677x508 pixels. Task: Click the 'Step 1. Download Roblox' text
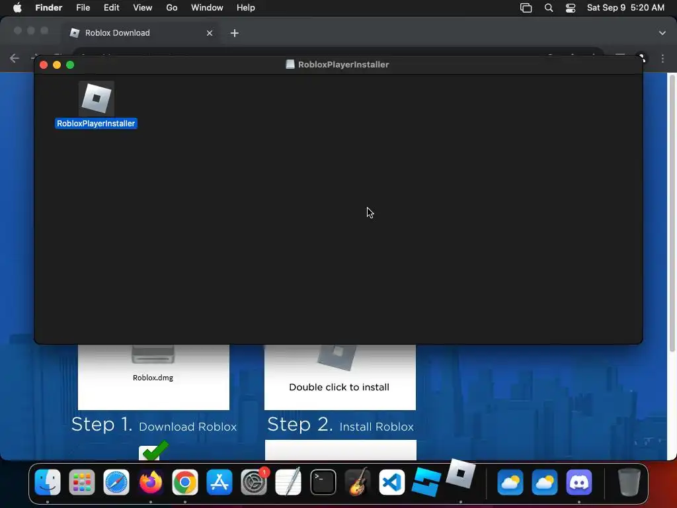(154, 425)
